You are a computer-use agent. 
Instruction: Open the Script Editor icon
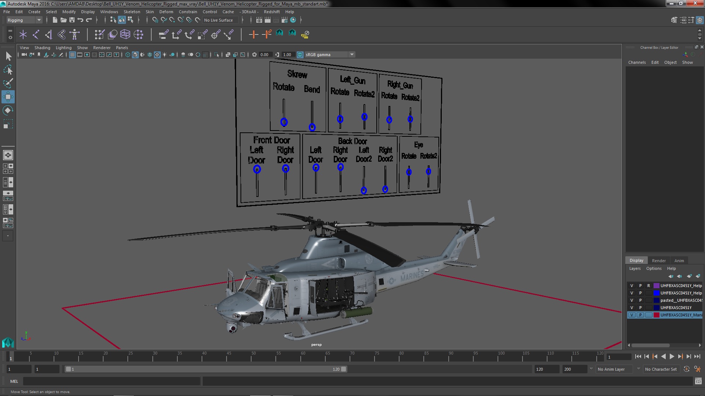(698, 381)
